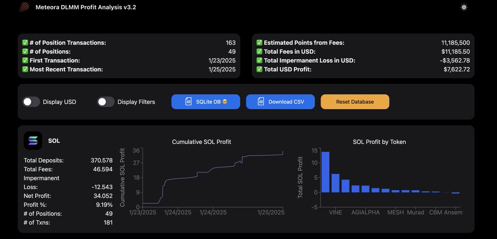The width and height of the screenshot is (497, 239).
Task: Click the CBM axis label
Action: point(435,212)
